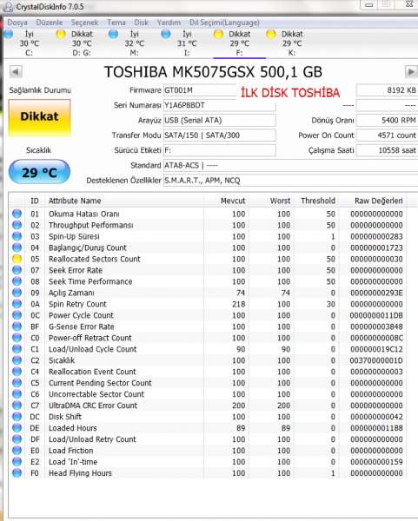Click the serial number field Y1A6P8BDT

click(220, 105)
